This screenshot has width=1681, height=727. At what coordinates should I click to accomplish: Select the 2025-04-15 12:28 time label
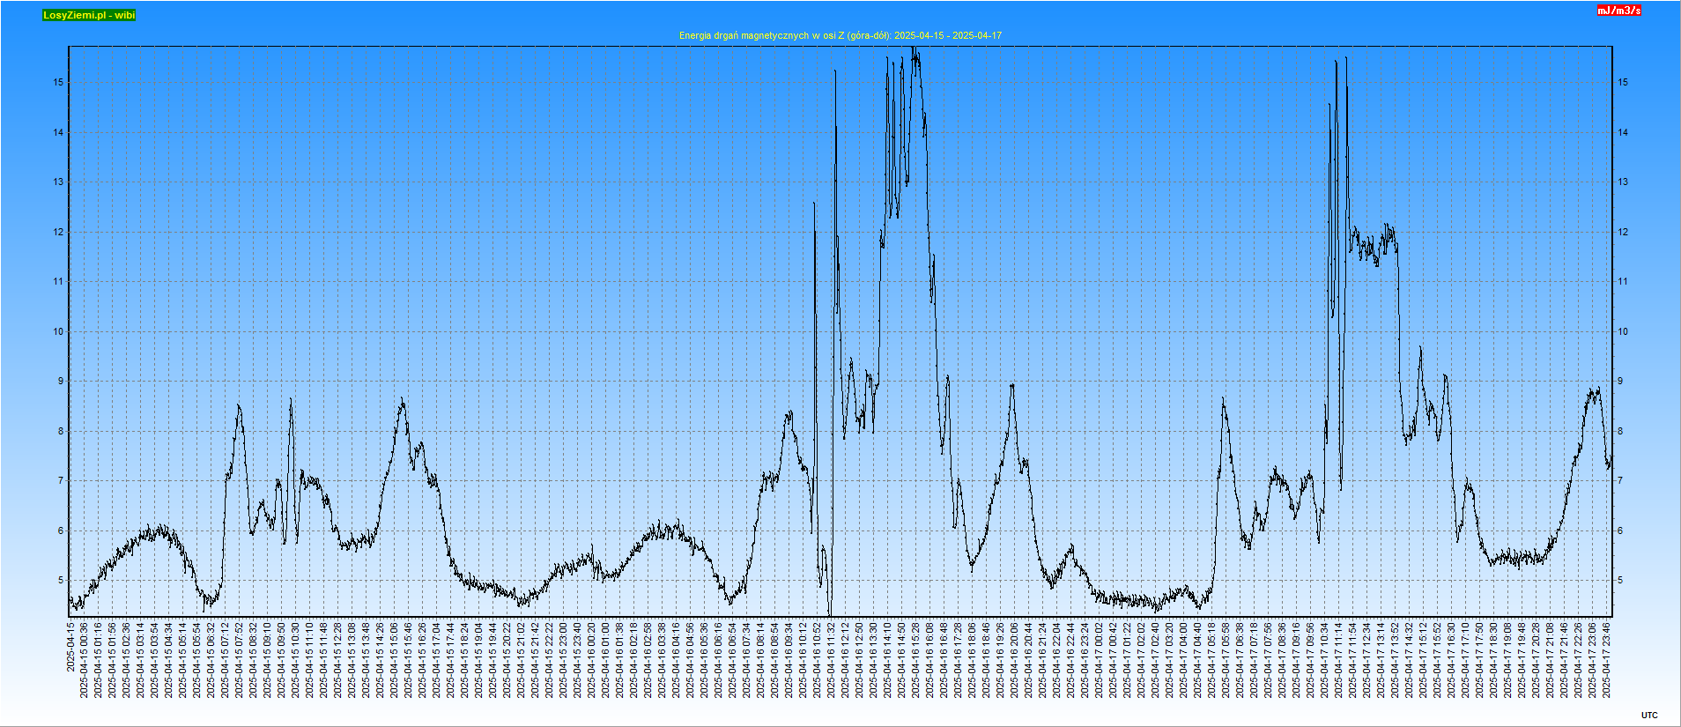coord(338,660)
